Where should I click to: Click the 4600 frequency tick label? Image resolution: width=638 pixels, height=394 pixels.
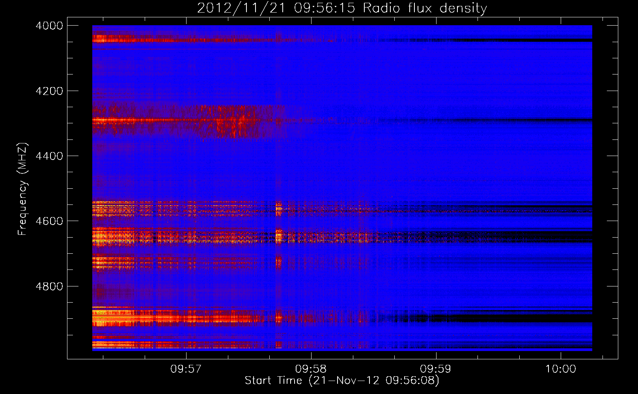click(x=49, y=221)
